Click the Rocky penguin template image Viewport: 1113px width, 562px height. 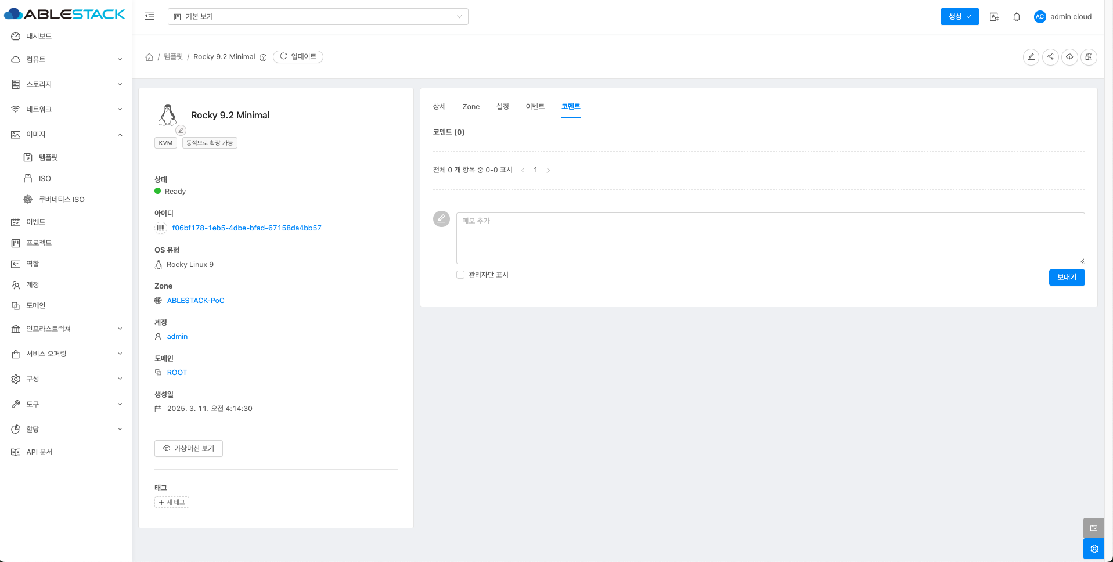tap(168, 115)
